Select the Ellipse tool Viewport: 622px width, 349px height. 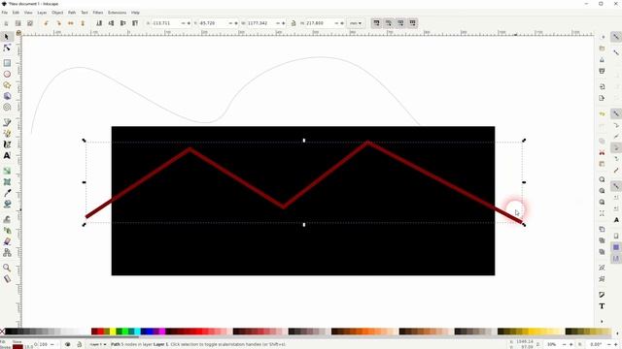click(7, 74)
